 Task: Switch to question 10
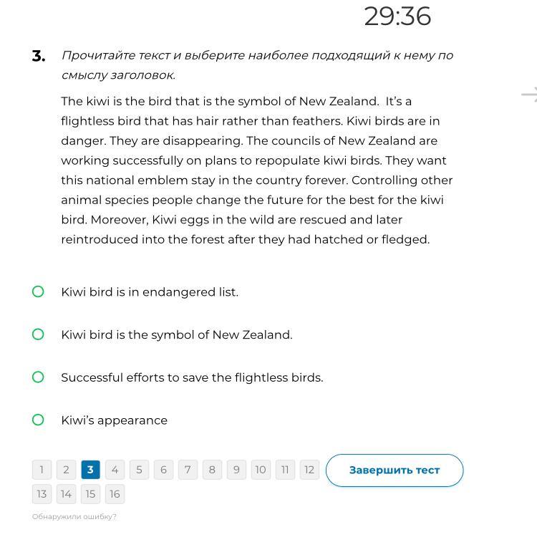(x=261, y=470)
